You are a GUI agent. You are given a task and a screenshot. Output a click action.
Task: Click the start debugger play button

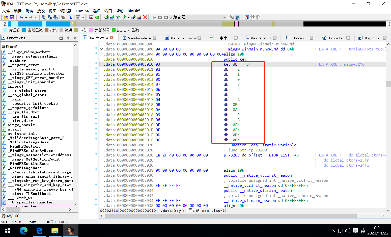coord(154,17)
